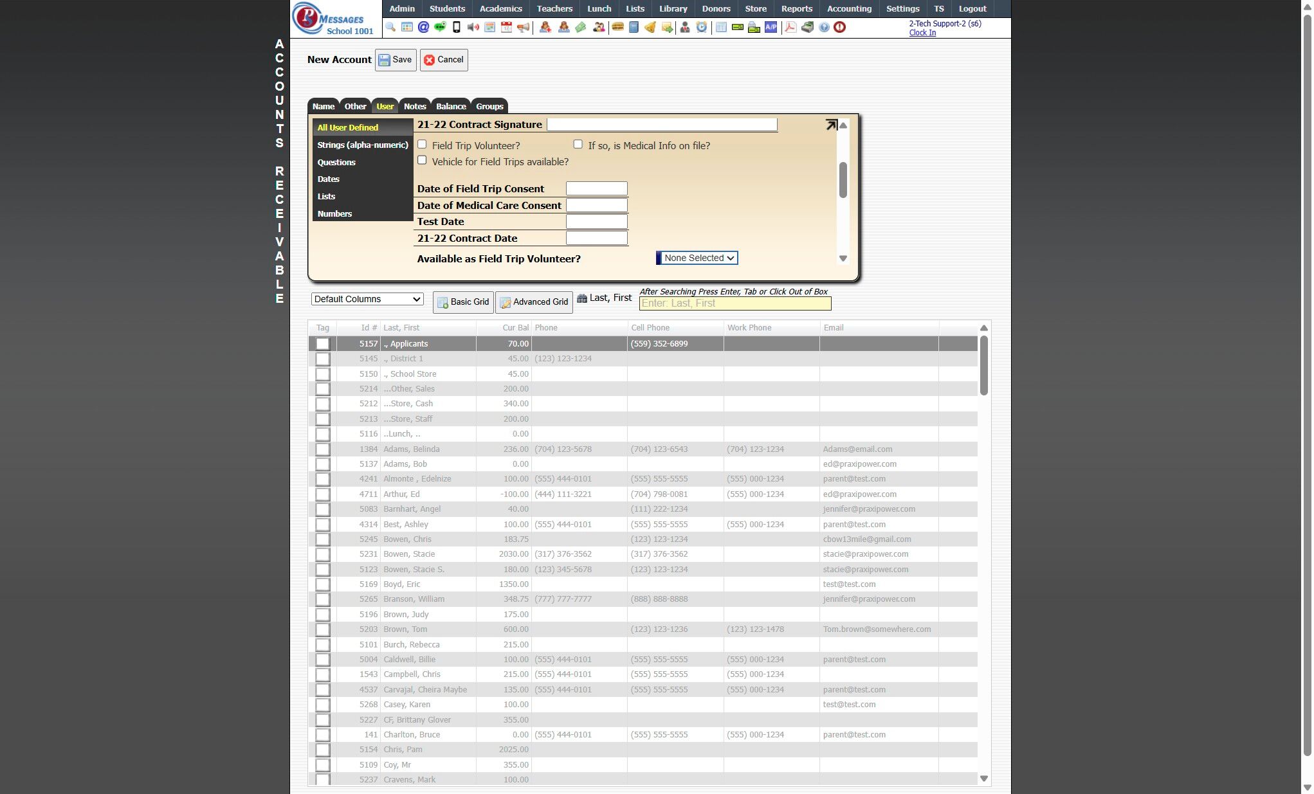Switch to the Balance tab
This screenshot has width=1314, height=794.
pyautogui.click(x=450, y=106)
